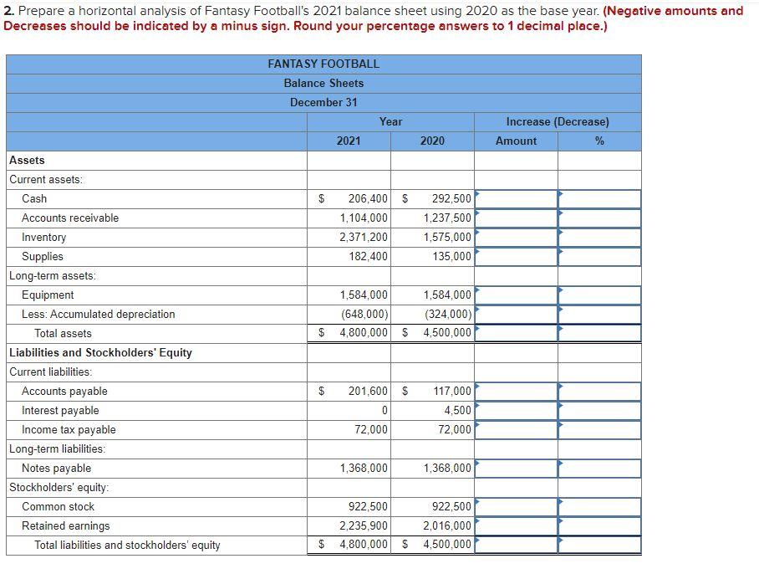Click the Balance Sheets header row
The width and height of the screenshot is (759, 579).
tap(324, 83)
